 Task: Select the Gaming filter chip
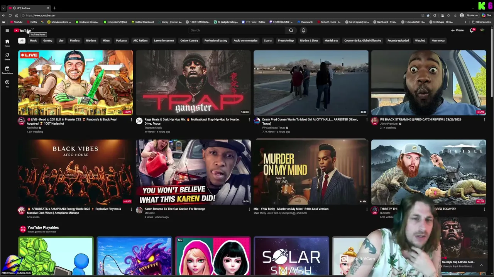47,40
